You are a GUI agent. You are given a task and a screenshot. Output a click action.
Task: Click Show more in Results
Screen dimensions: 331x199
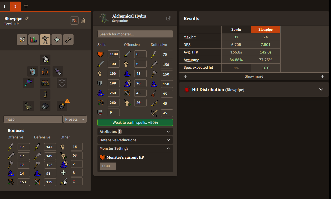pyautogui.click(x=254, y=76)
